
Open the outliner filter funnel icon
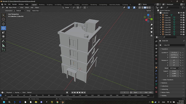[x=183, y=8]
